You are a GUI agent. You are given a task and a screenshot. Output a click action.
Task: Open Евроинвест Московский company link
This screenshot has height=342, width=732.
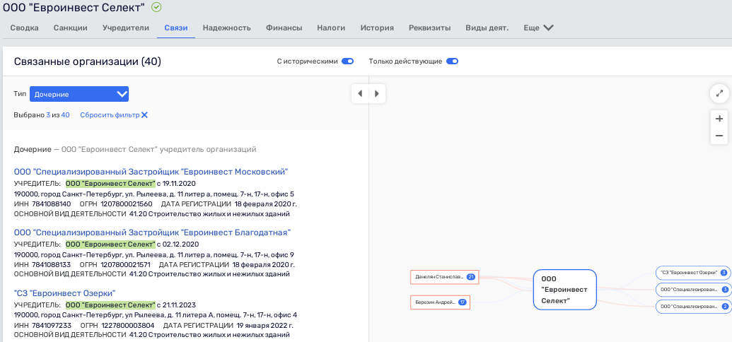[151, 172]
